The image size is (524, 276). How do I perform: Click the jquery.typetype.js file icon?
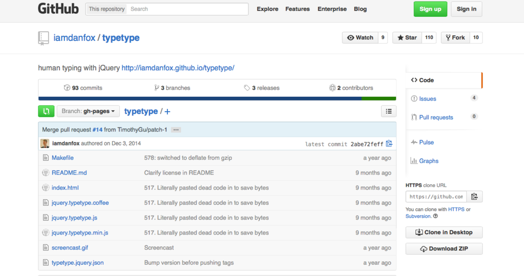pos(46,218)
